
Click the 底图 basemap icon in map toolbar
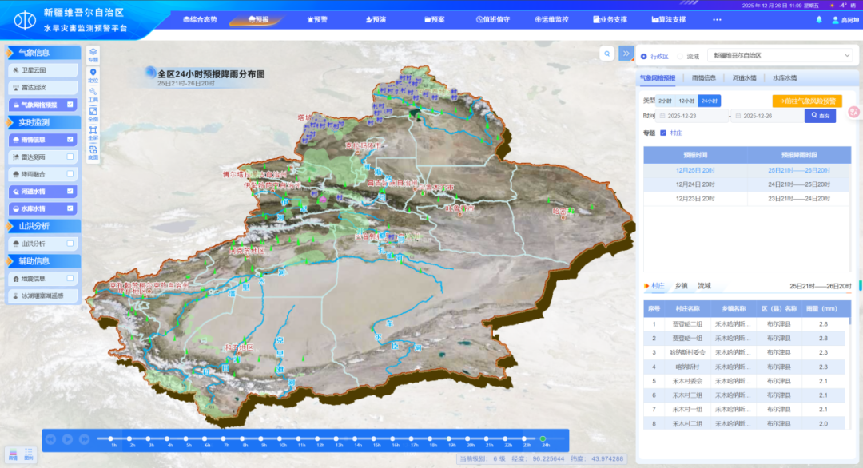tap(93, 152)
